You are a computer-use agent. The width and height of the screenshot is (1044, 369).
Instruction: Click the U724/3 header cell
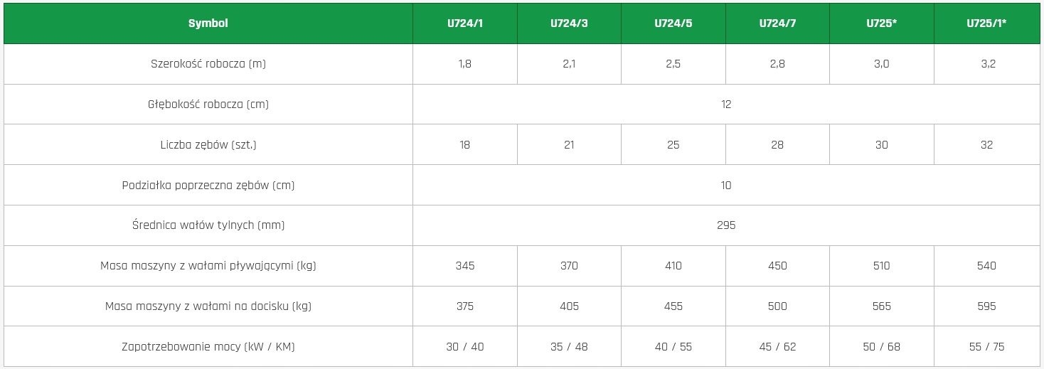pyautogui.click(x=569, y=23)
